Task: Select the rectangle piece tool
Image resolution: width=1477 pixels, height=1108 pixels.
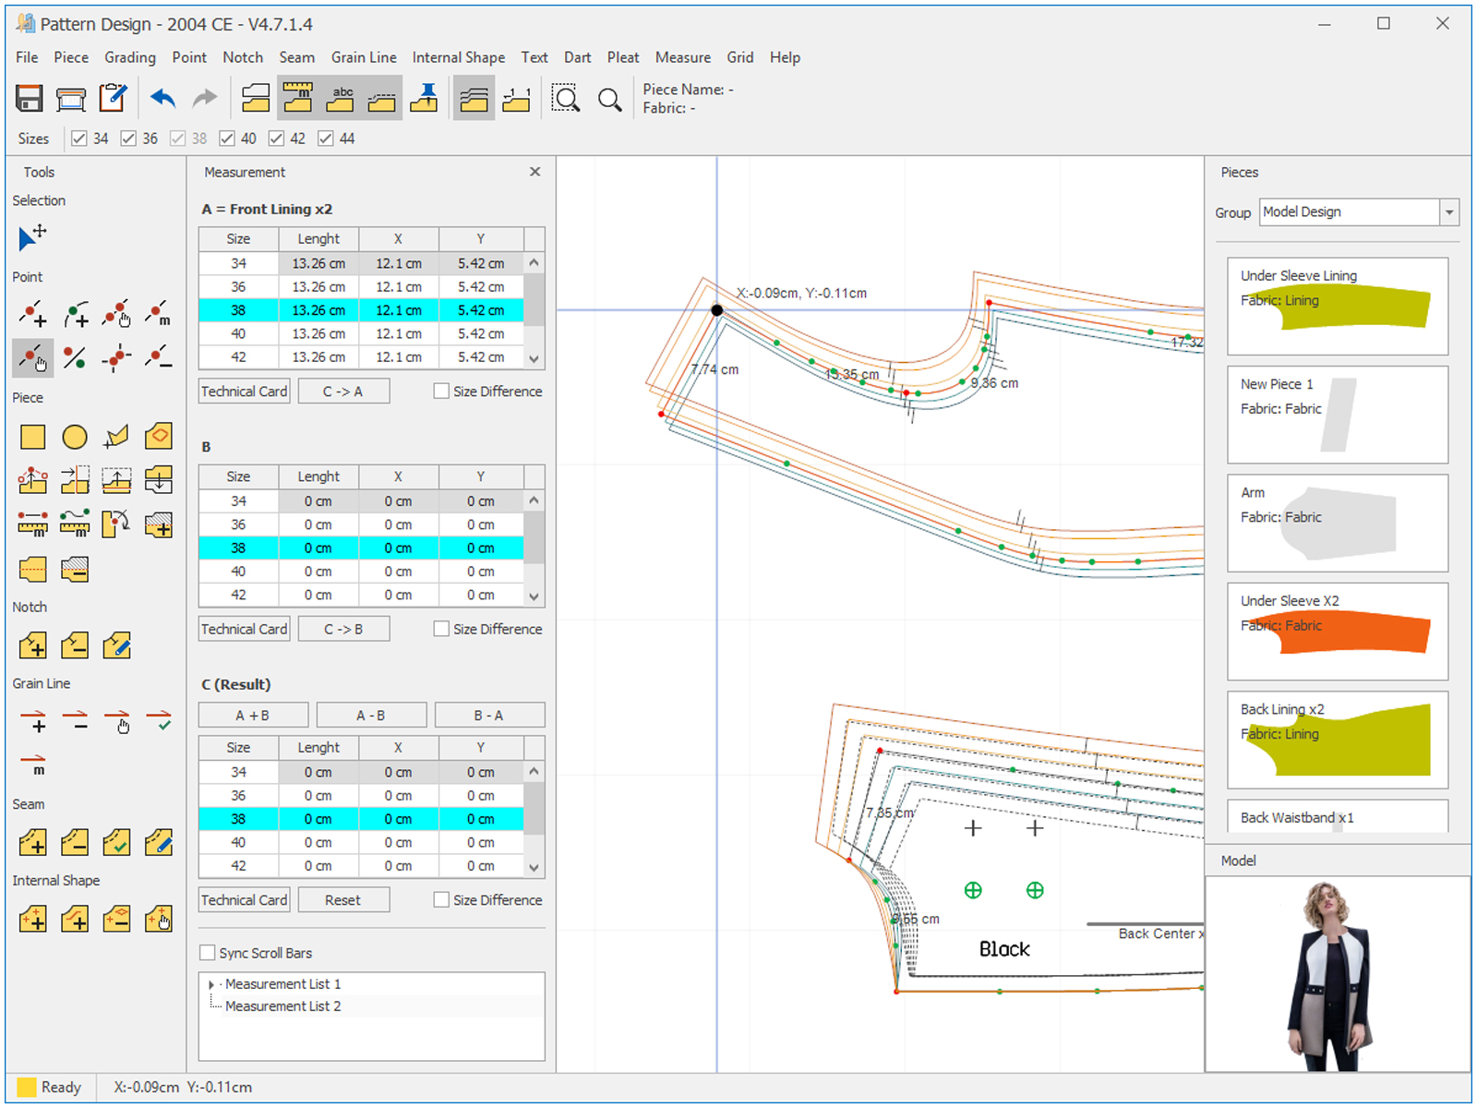Action: 32,437
